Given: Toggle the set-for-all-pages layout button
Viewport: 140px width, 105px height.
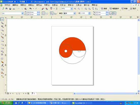Looking at the screenshot, I should click(x=52, y=13).
